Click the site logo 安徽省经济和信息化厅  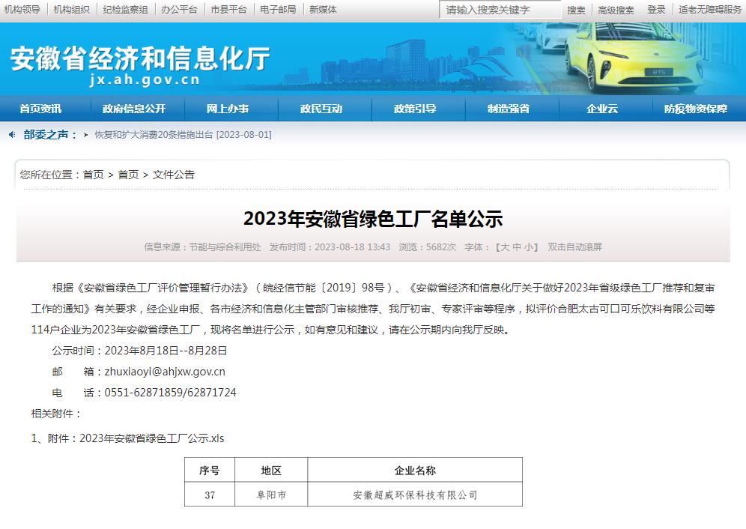(x=139, y=60)
